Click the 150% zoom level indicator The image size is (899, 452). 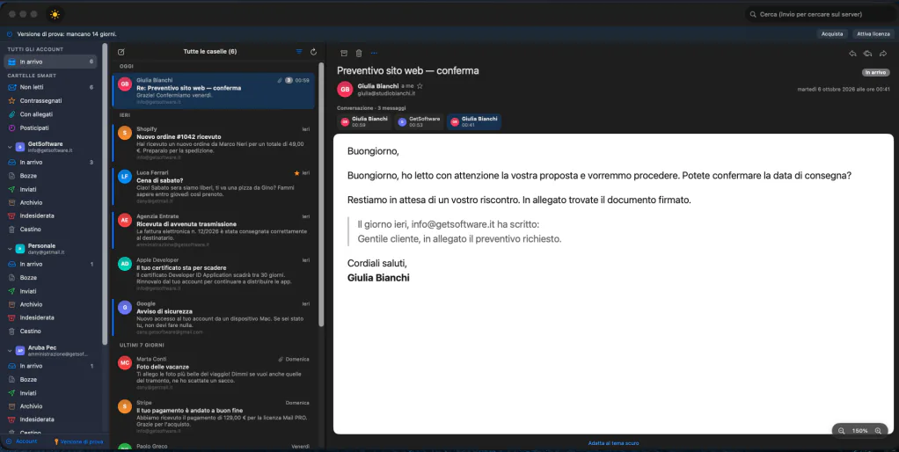859,431
